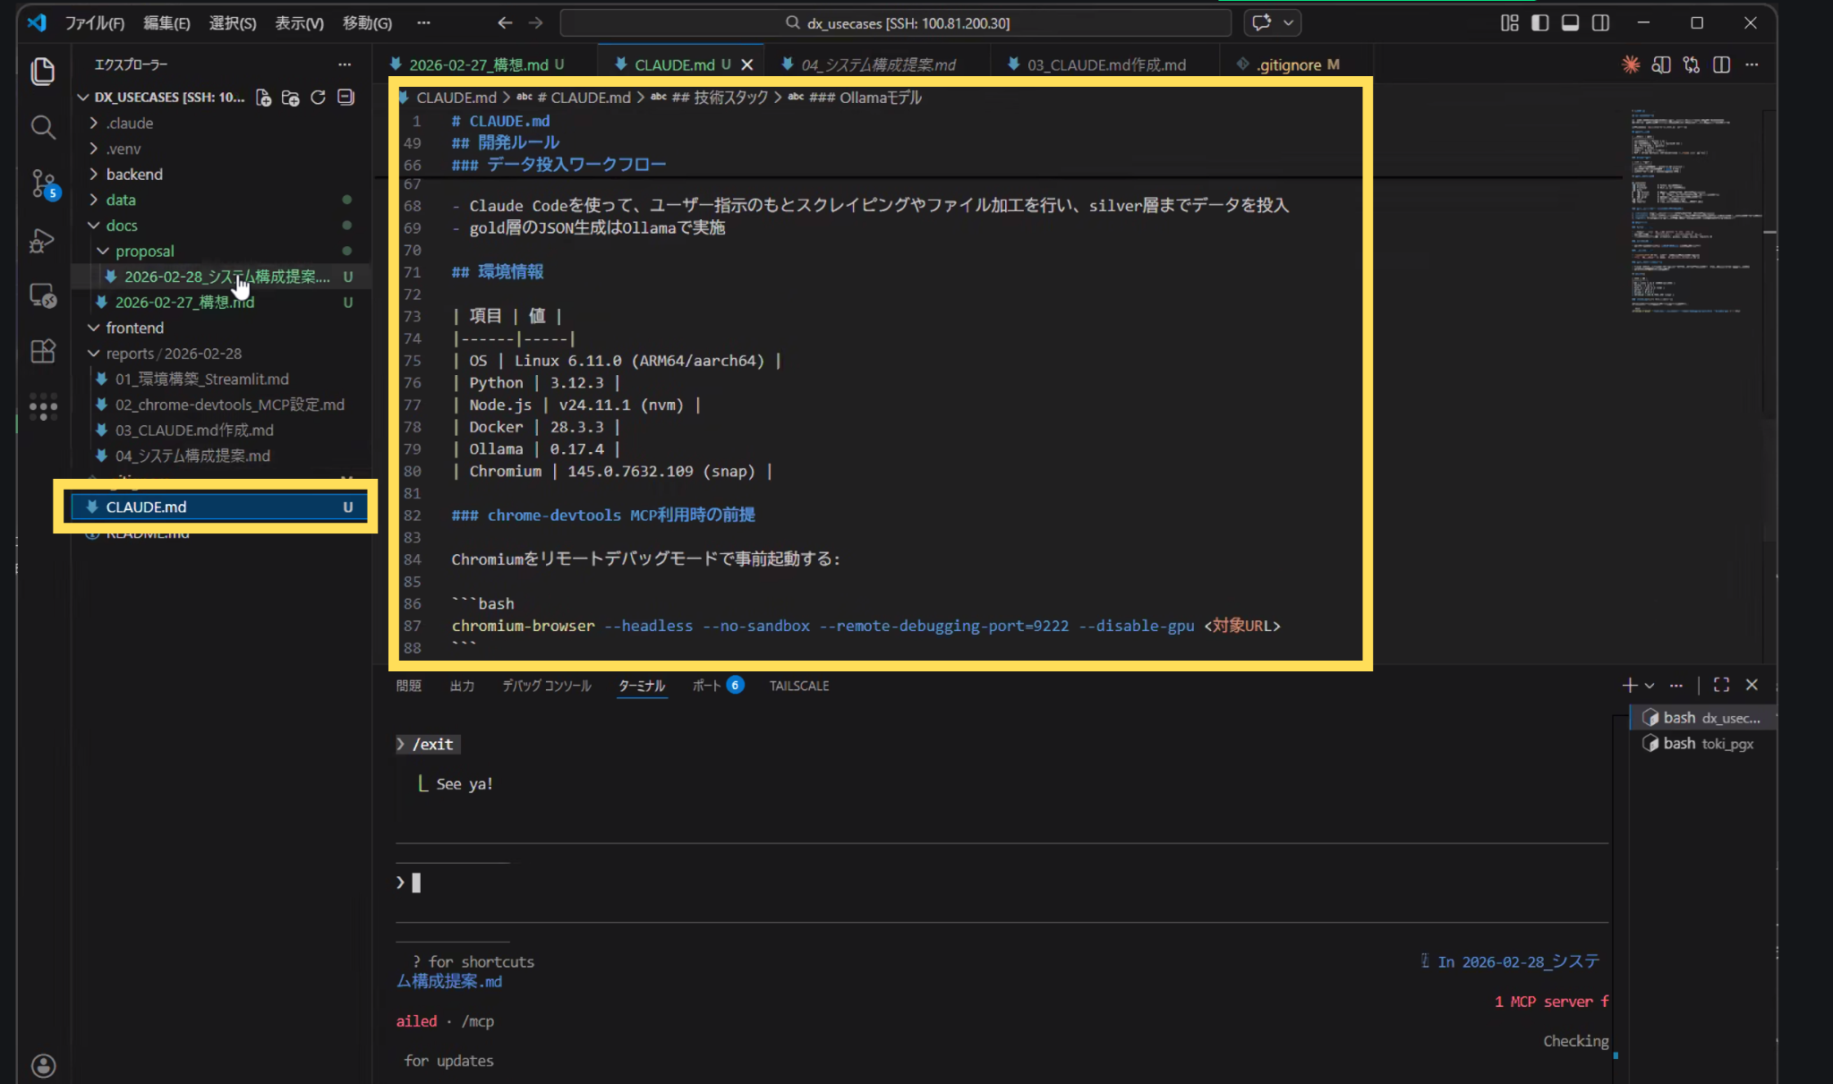
Task: Toggle the bottom panel layout button
Action: (1570, 22)
